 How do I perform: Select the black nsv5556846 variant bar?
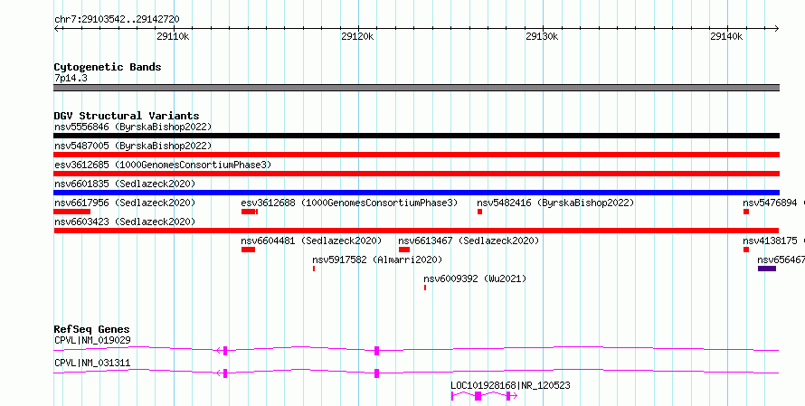pyautogui.click(x=416, y=136)
